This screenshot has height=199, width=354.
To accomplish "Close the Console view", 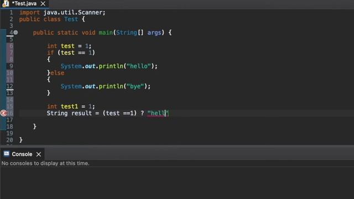I will 39,154.
